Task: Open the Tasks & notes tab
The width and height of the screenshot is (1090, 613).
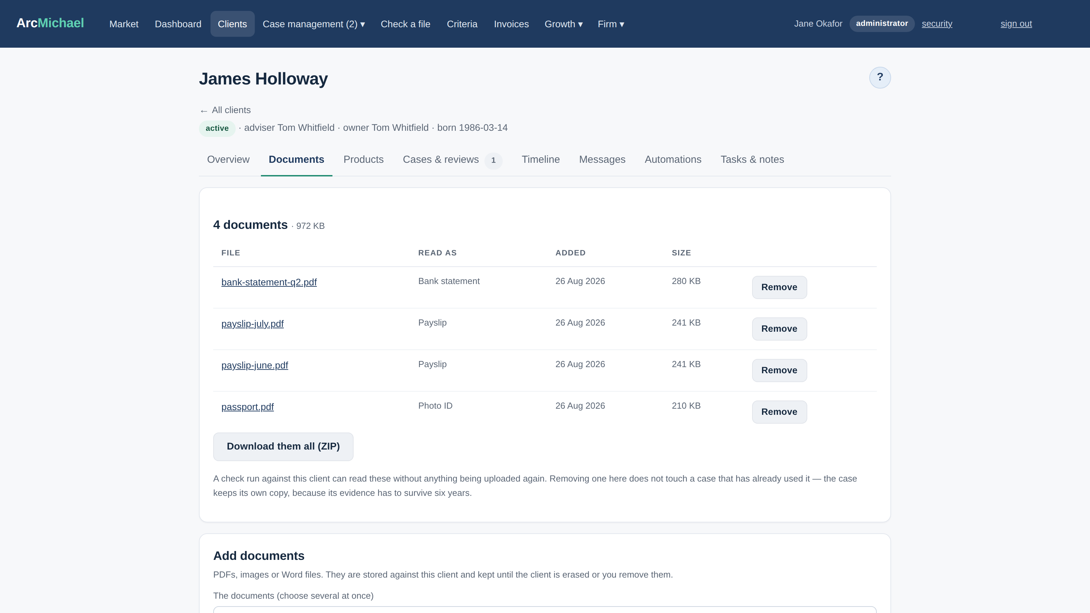Action: pyautogui.click(x=752, y=159)
